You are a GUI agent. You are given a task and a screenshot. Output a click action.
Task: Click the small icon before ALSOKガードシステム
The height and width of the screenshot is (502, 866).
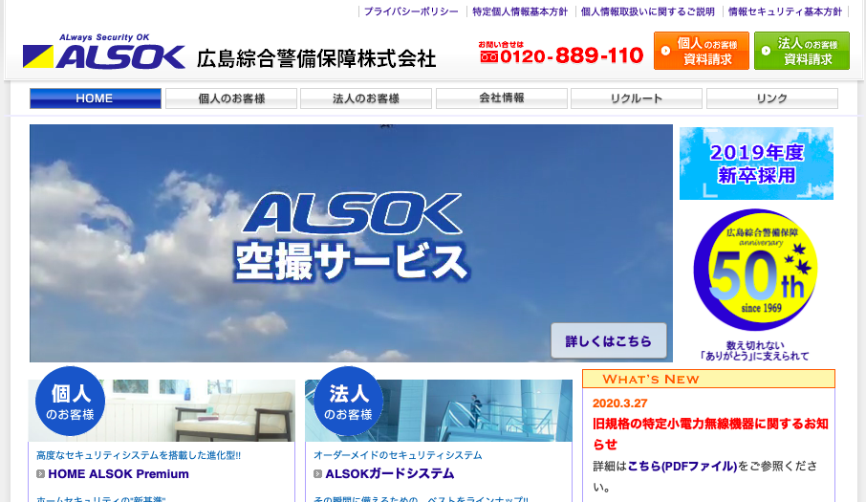click(317, 474)
